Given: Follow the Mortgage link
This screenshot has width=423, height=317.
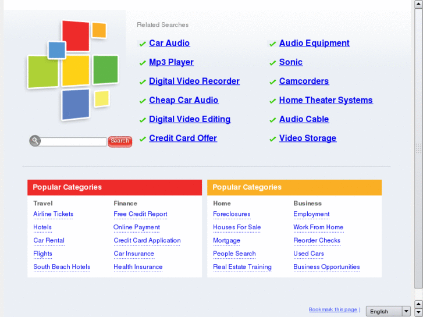Looking at the screenshot, I should pos(226,241).
